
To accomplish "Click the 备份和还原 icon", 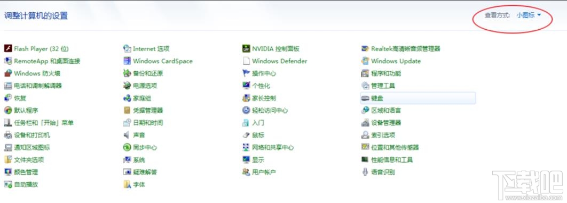I will coord(127,73).
